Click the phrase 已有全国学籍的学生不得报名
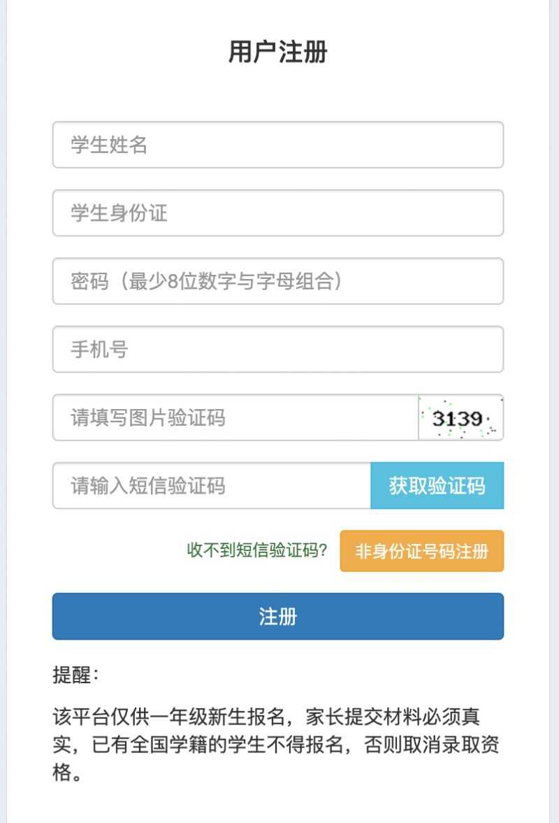Screen dimensions: 559x823 tap(217, 745)
